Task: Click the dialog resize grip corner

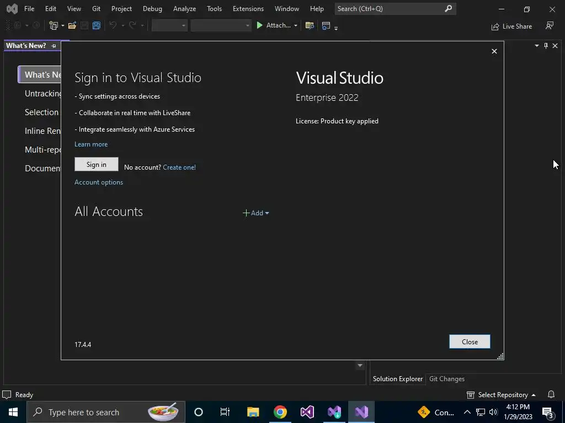Action: (500, 356)
